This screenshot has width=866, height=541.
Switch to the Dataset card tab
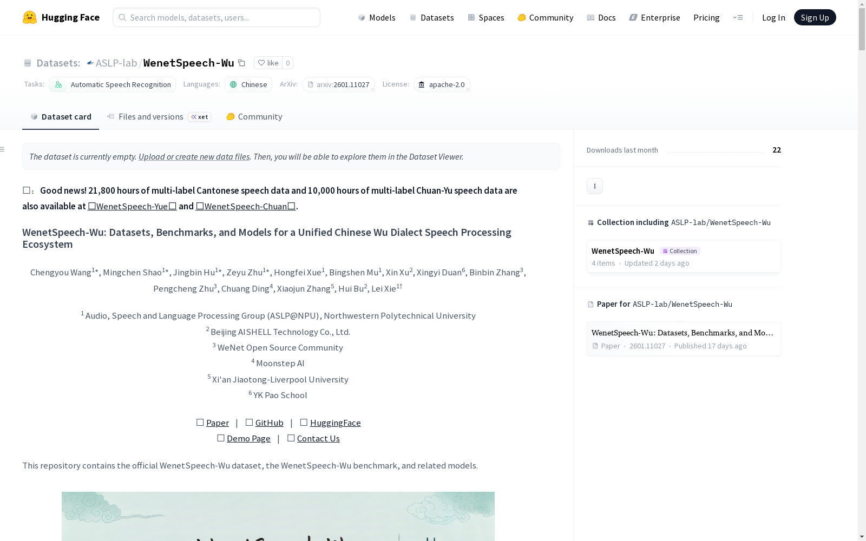click(x=61, y=116)
